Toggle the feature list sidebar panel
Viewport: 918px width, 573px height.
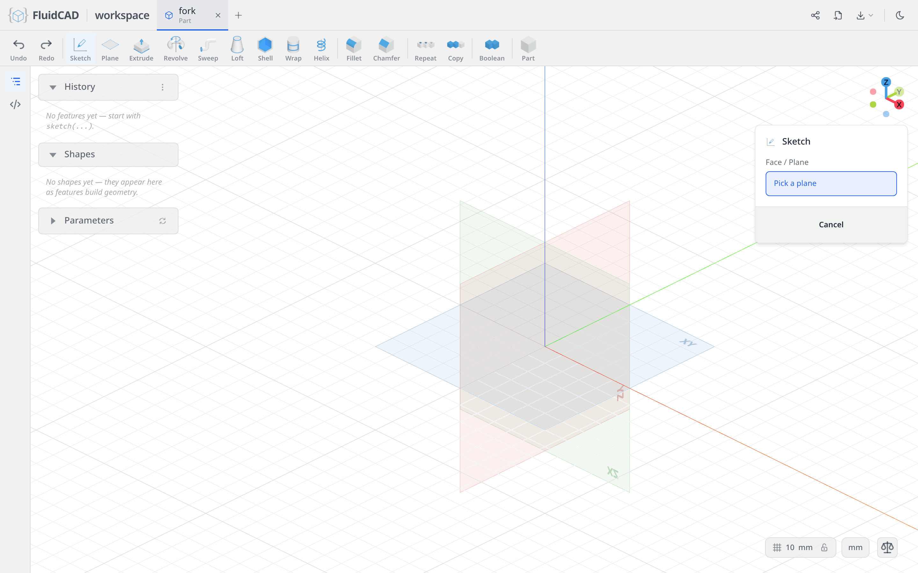pos(15,81)
